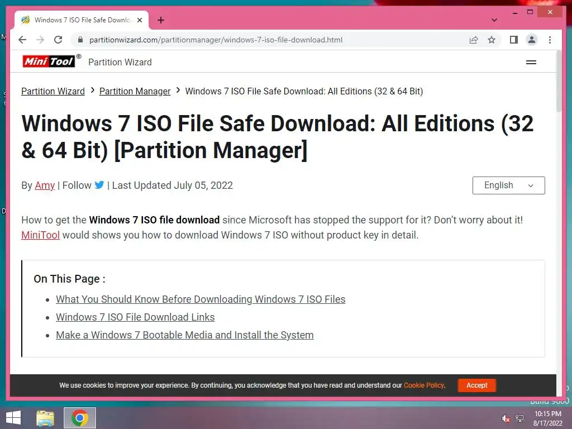View site security padlock info
Viewport: 572px width, 429px height.
pos(80,40)
